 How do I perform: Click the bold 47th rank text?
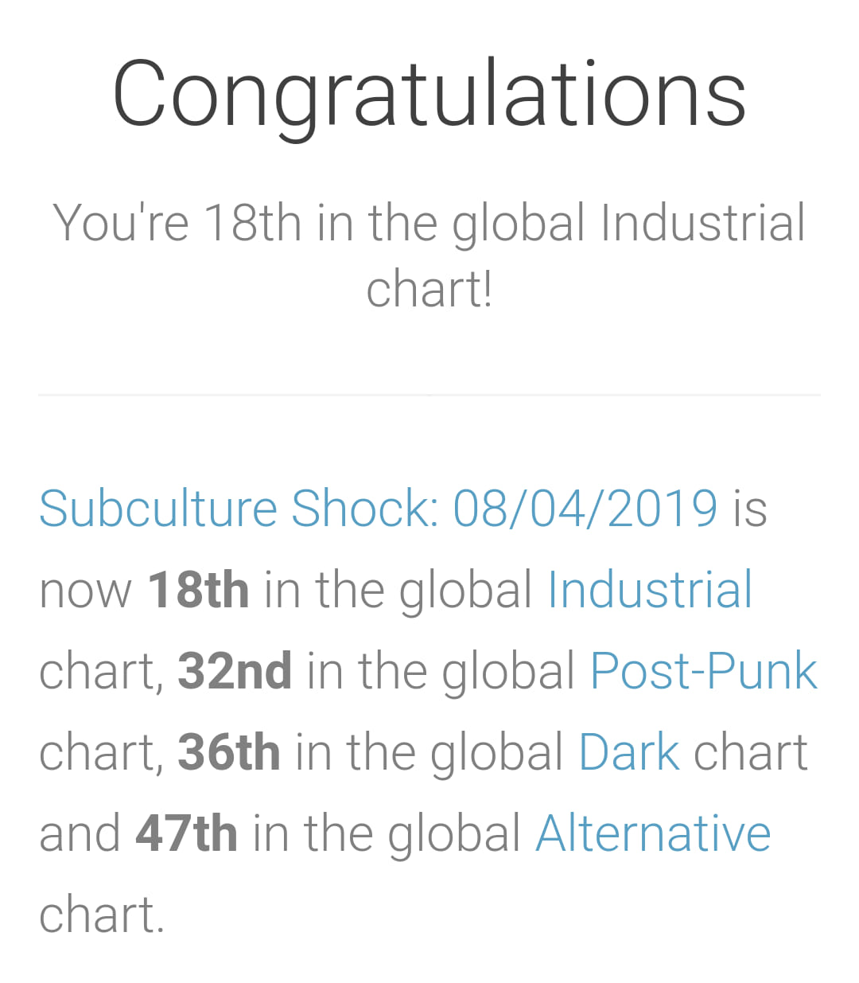tap(186, 833)
